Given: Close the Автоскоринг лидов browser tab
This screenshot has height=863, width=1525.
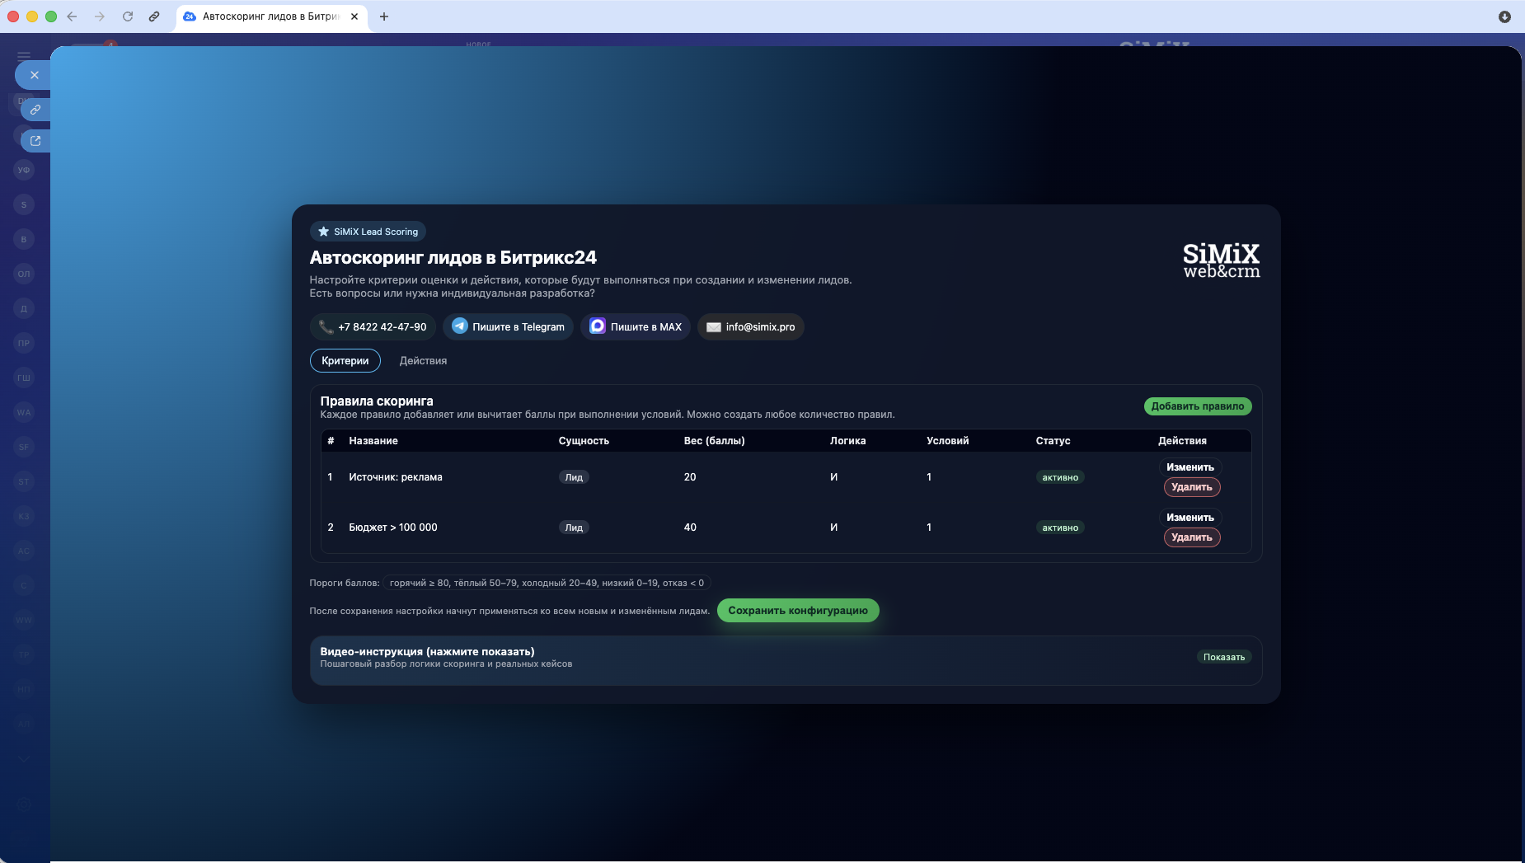Looking at the screenshot, I should pos(354,16).
